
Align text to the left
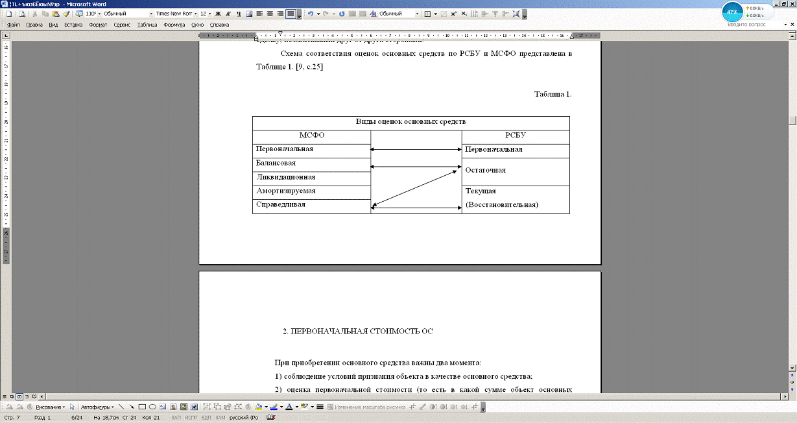(259, 13)
